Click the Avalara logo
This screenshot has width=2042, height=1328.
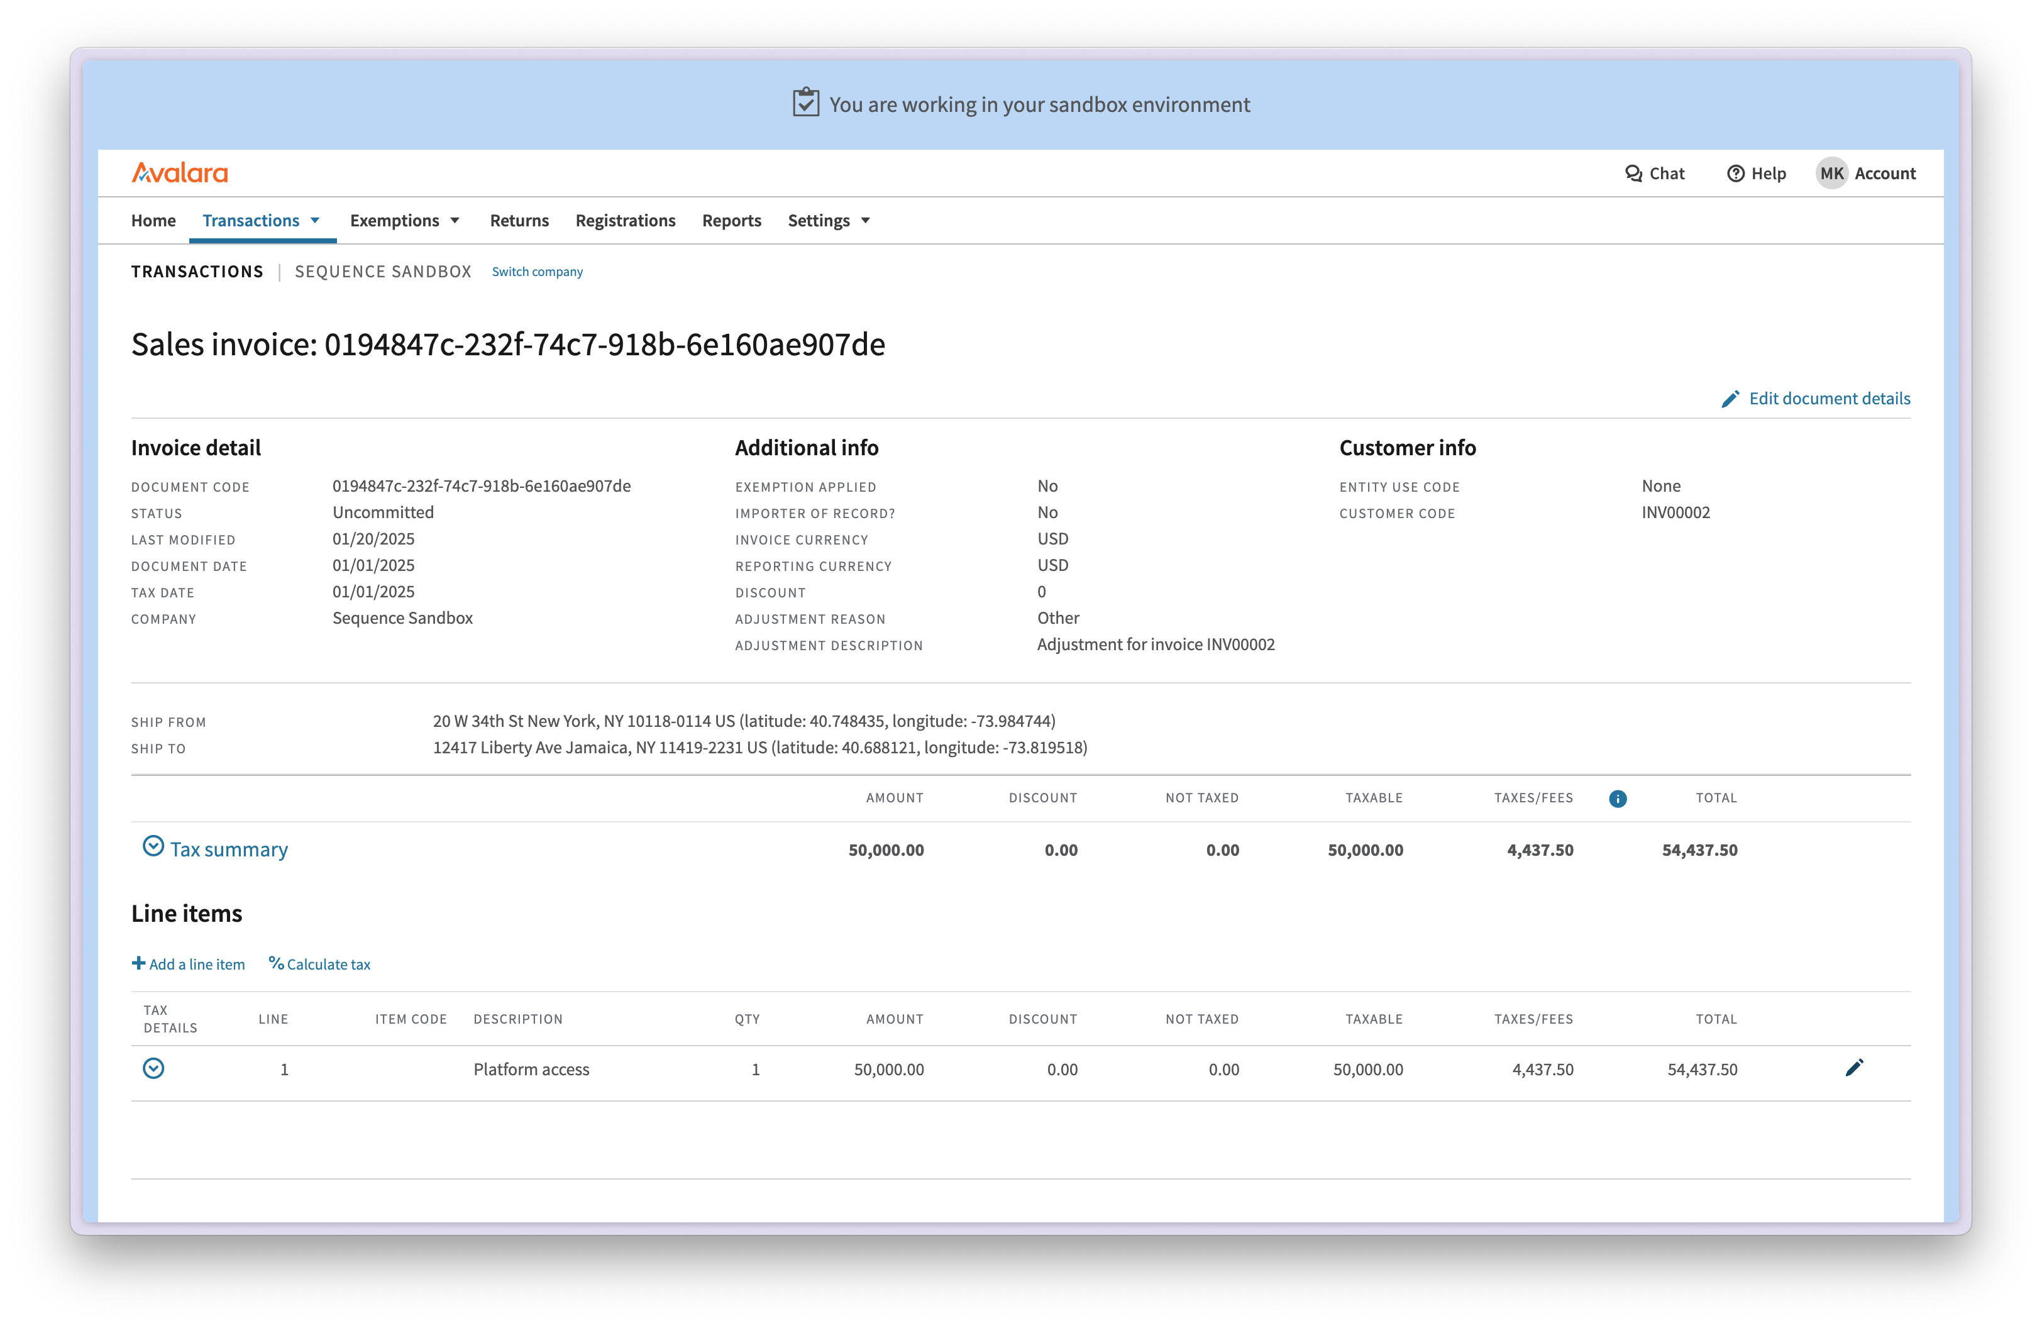click(179, 172)
